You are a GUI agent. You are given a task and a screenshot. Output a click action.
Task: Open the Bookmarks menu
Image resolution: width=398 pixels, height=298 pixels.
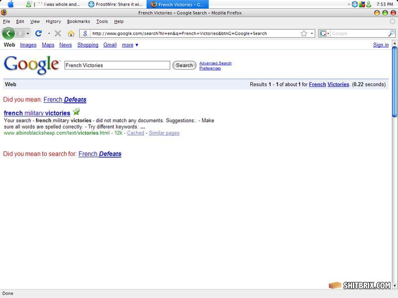tap(79, 21)
